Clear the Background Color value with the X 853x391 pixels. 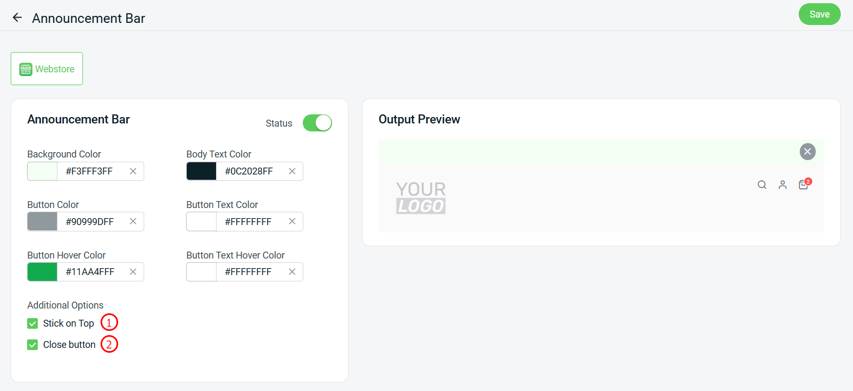(132, 171)
